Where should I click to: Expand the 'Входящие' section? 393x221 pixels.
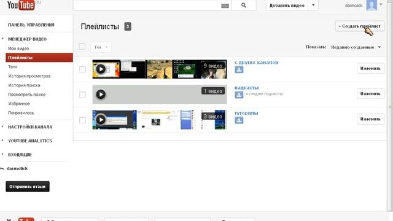(x=2, y=154)
